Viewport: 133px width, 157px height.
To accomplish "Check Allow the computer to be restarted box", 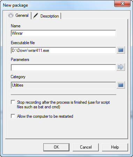I will (13, 116).
